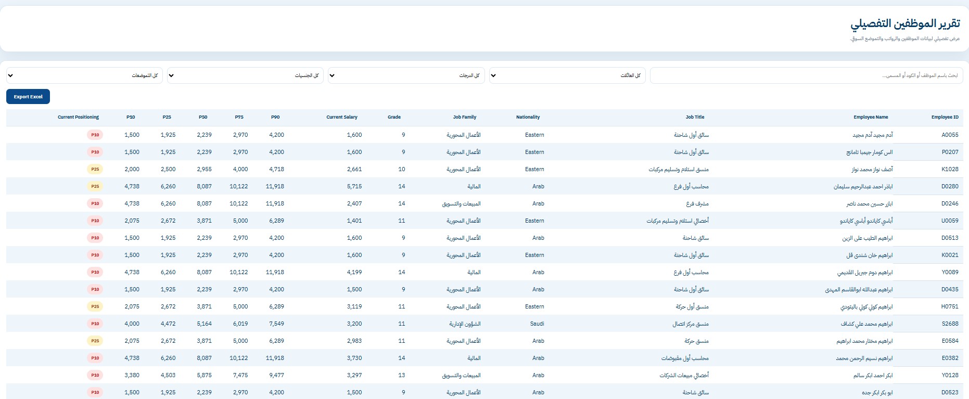Image resolution: width=969 pixels, height=399 pixels.
Task: Click current salary value 3,119
Action: click(x=354, y=306)
